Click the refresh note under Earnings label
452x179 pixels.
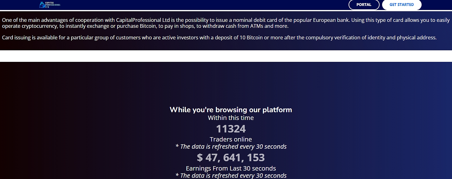tap(231, 176)
